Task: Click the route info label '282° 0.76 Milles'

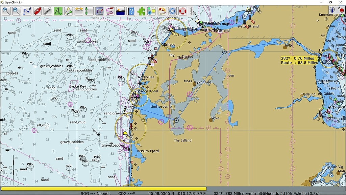Action: click(297, 58)
